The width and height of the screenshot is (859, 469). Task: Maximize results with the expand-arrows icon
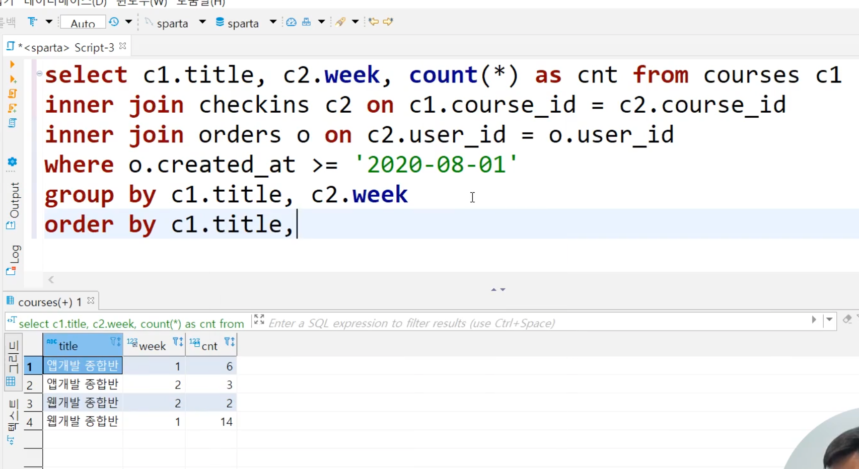(259, 320)
